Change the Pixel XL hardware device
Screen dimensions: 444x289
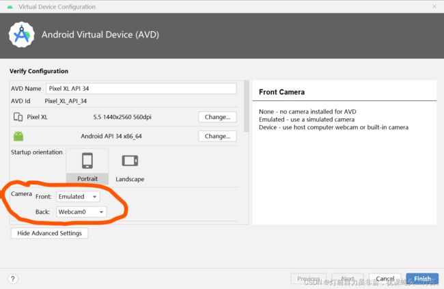pos(217,117)
